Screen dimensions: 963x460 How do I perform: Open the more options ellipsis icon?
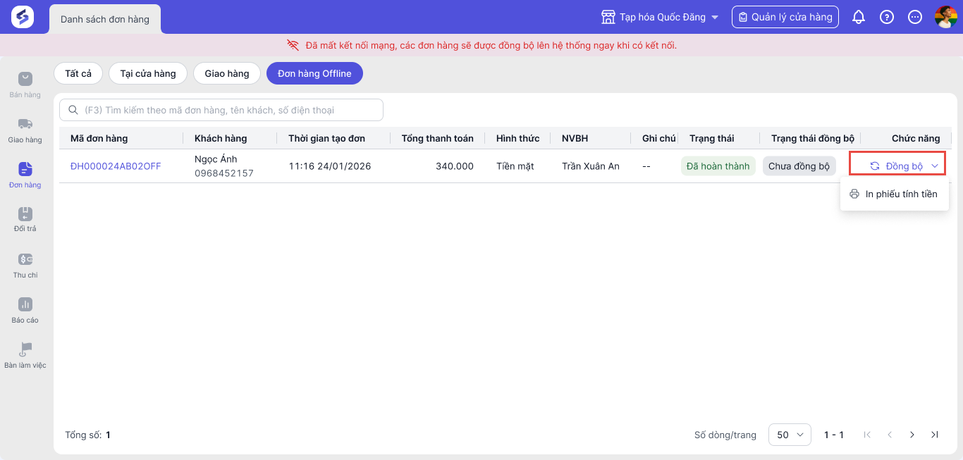[915, 17]
